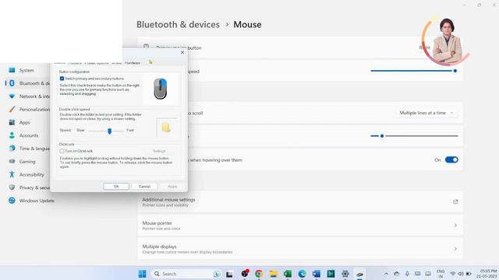Viewport: 499px width, 280px height.
Task: Open Additional mouse settings
Action: pyautogui.click(x=299, y=201)
